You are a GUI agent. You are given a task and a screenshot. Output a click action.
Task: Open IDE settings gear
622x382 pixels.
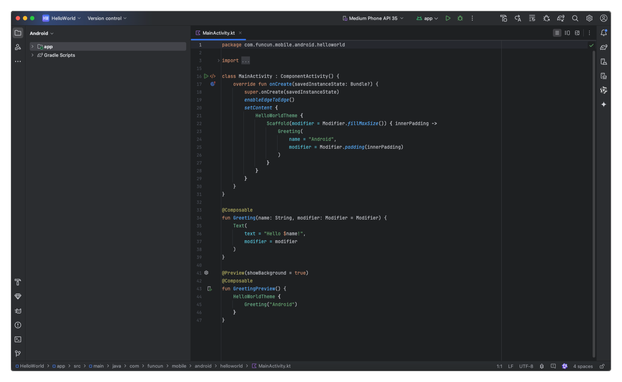tap(589, 18)
